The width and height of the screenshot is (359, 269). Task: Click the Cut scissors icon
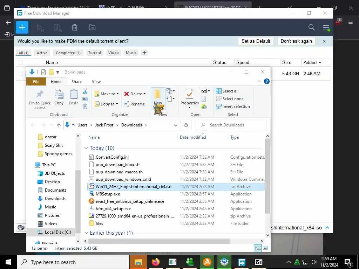coord(85,91)
